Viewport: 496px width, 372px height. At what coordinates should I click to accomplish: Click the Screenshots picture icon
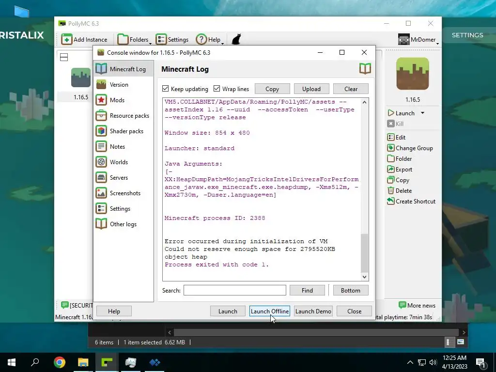[101, 193]
